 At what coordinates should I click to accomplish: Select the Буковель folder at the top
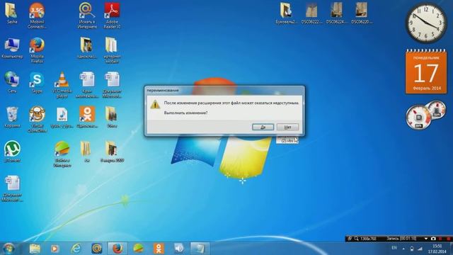pos(286,13)
